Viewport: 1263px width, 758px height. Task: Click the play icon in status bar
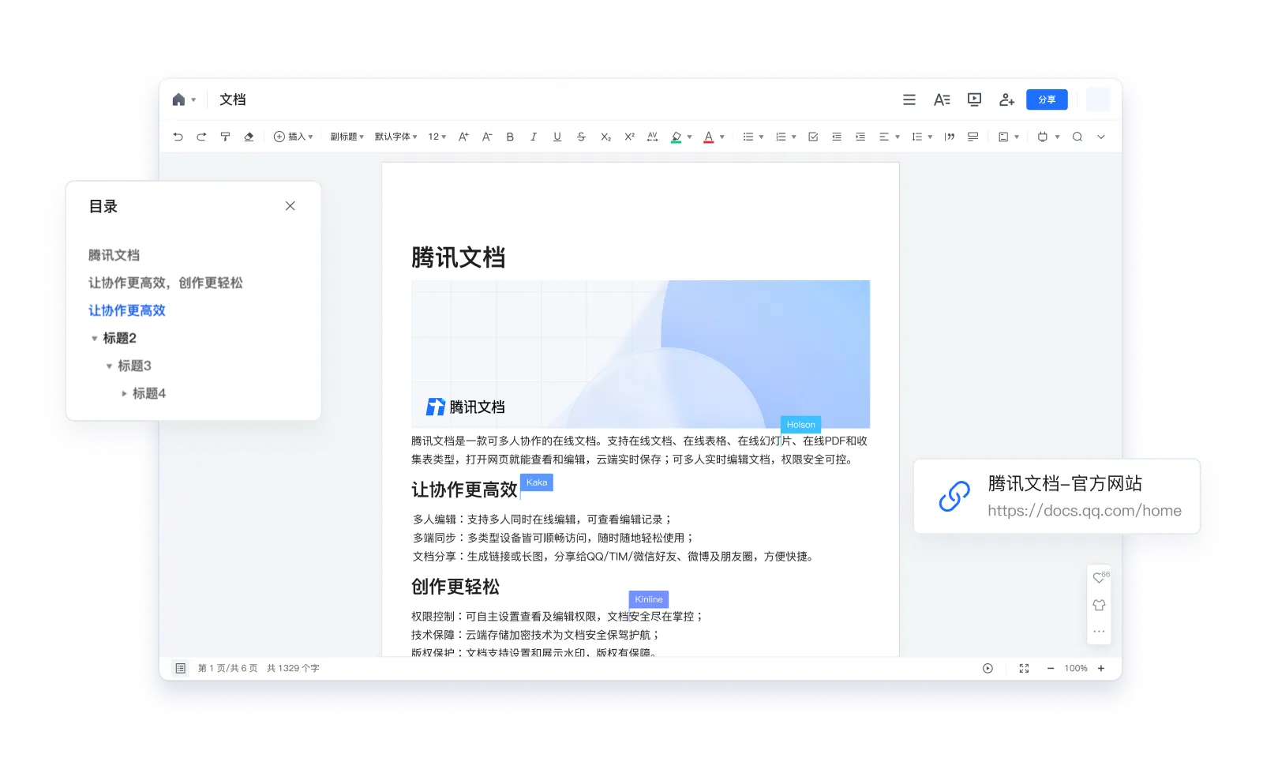tap(988, 668)
